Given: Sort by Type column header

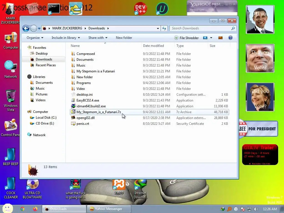Looking at the screenshot, I should click(x=191, y=46).
